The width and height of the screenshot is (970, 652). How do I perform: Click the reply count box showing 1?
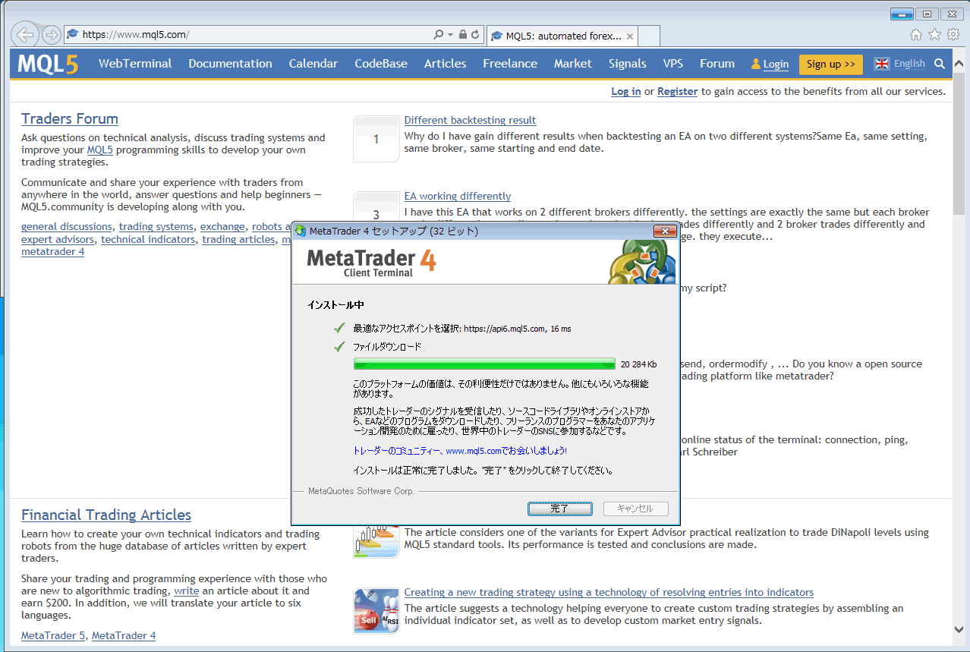point(376,139)
